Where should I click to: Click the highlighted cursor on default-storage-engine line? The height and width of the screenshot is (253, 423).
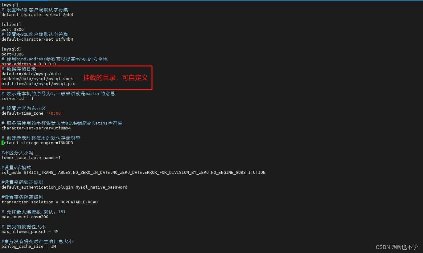tap(2, 143)
